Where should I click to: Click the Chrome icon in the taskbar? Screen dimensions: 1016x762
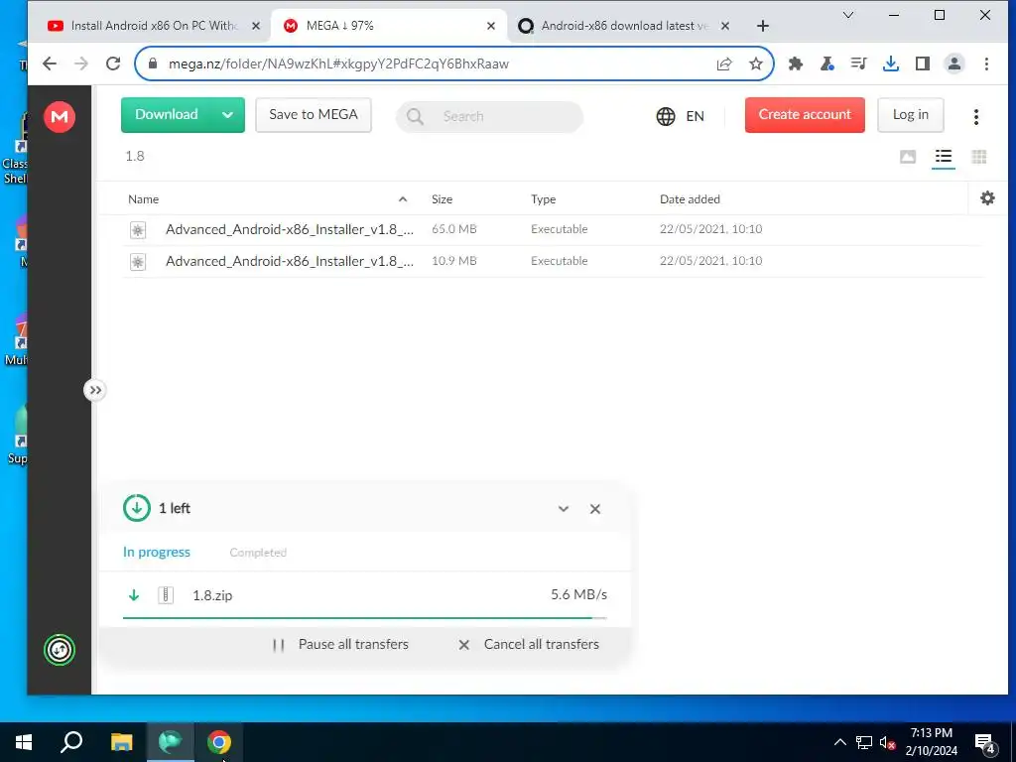pyautogui.click(x=219, y=742)
